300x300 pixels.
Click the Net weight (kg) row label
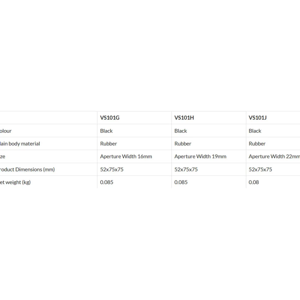click(x=15, y=182)
